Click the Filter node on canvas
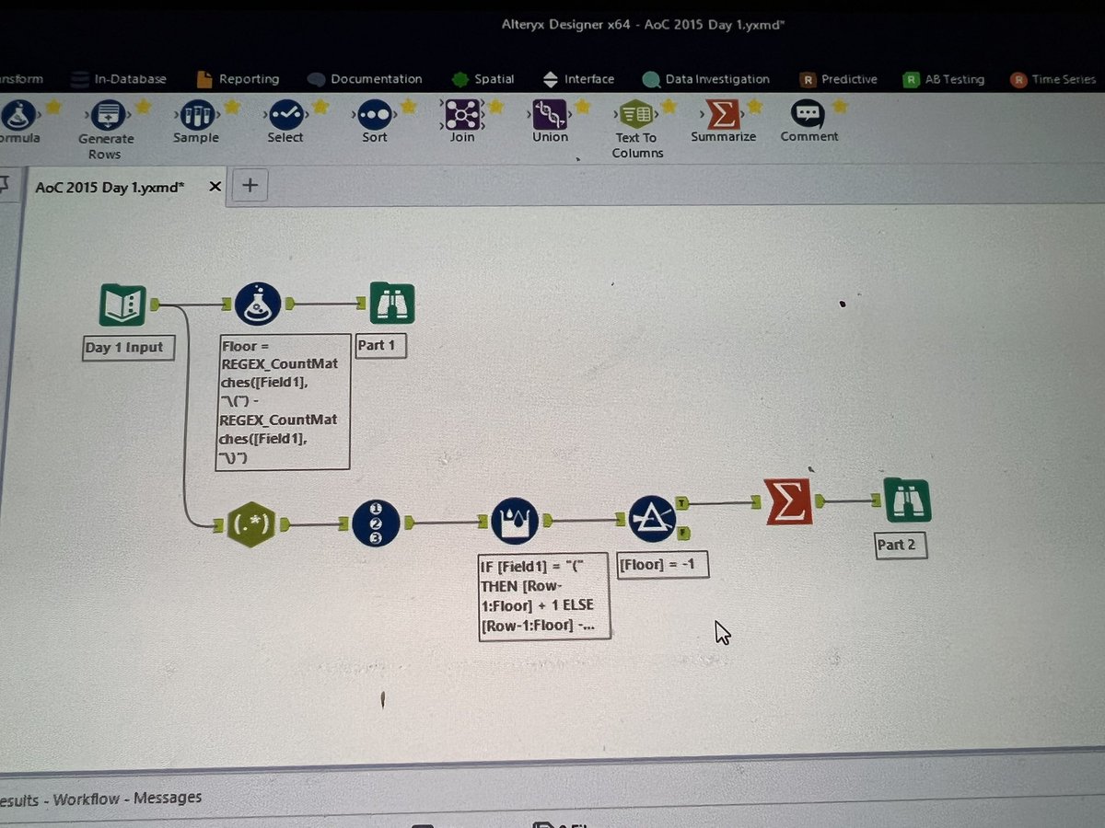Image resolution: width=1105 pixels, height=828 pixels. tap(652, 520)
